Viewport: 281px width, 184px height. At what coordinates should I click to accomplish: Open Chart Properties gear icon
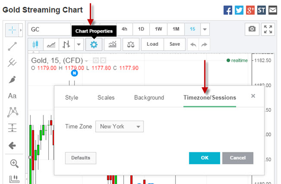pyautogui.click(x=94, y=44)
